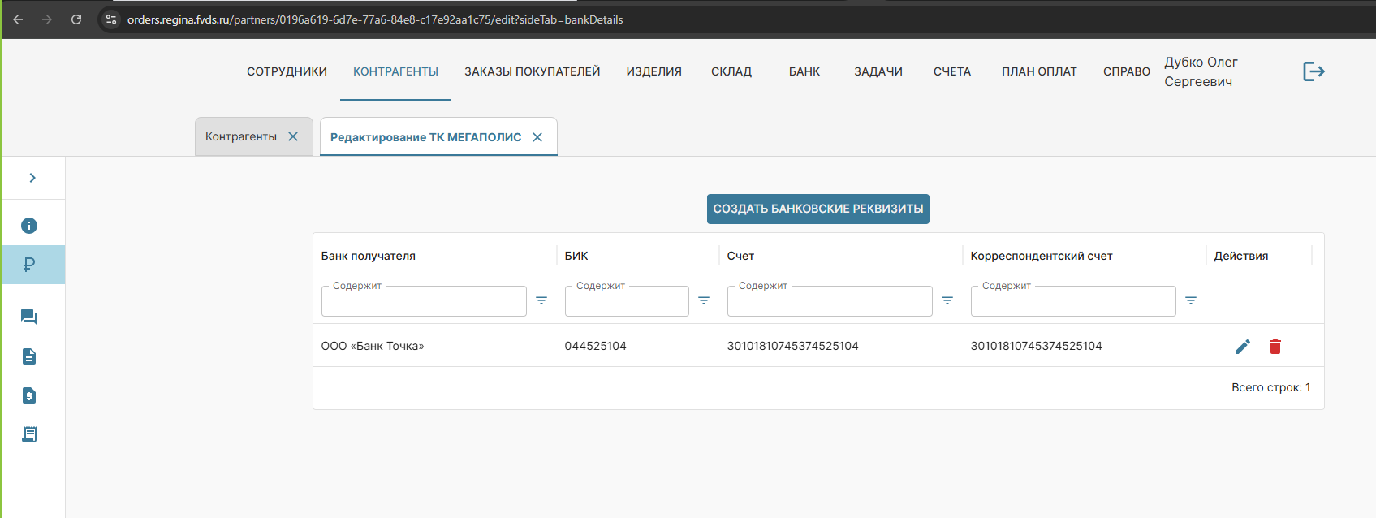The image size is (1376, 518).
Task: Click the БИК filter input field
Action: (x=626, y=301)
